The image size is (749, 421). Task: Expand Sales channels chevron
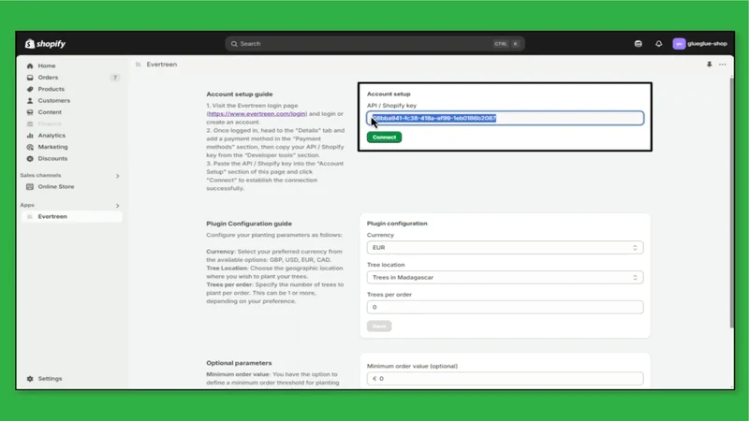point(118,176)
